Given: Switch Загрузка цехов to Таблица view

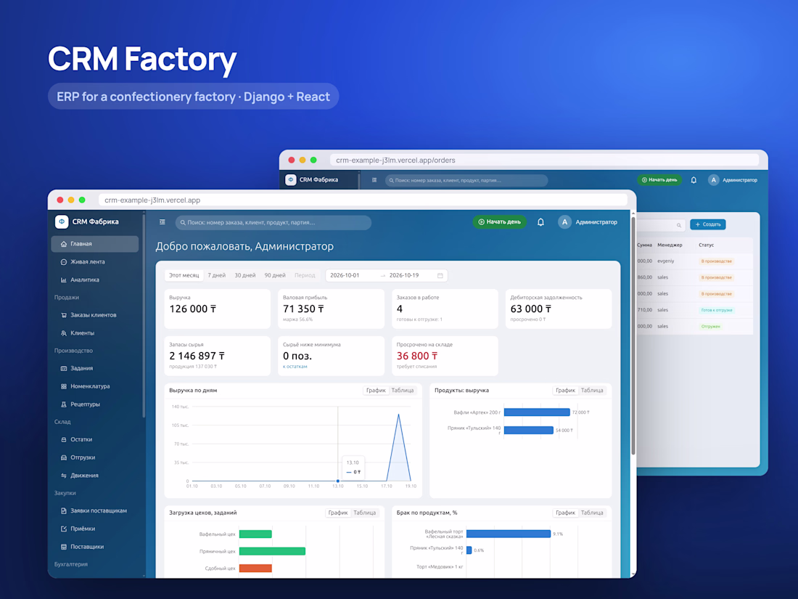Looking at the screenshot, I should (x=364, y=513).
